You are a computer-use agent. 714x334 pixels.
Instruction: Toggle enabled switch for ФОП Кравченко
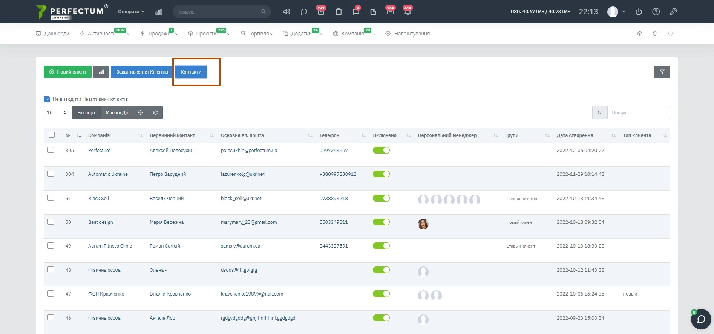(381, 294)
